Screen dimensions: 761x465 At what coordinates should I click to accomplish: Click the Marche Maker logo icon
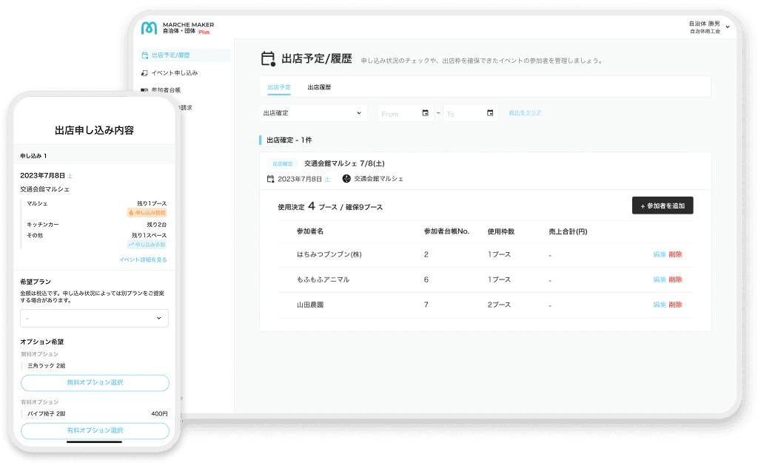(149, 27)
